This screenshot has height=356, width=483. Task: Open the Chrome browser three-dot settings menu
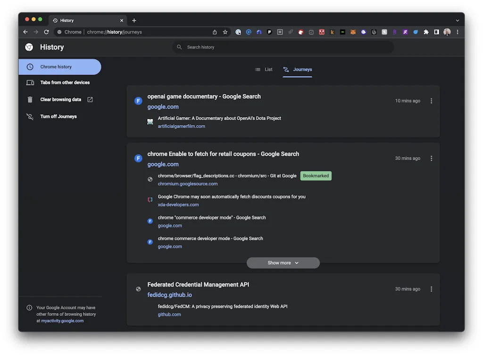point(458,32)
